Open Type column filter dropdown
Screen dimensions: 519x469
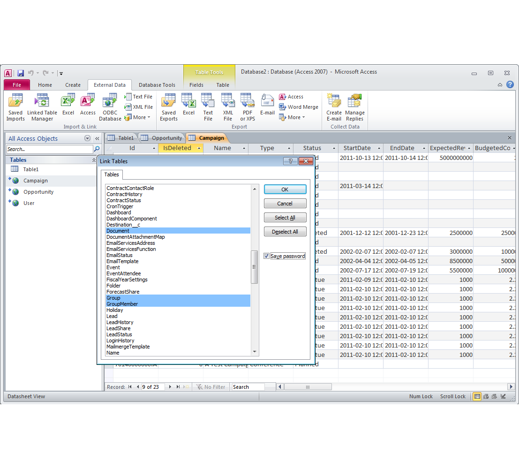(289, 148)
